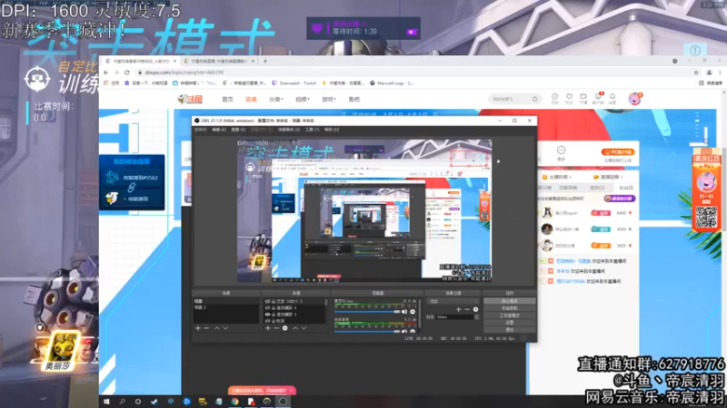Viewport: 727px width, 408px height.
Task: Click 工作室模式 button in OBS controls
Action: click(x=510, y=316)
